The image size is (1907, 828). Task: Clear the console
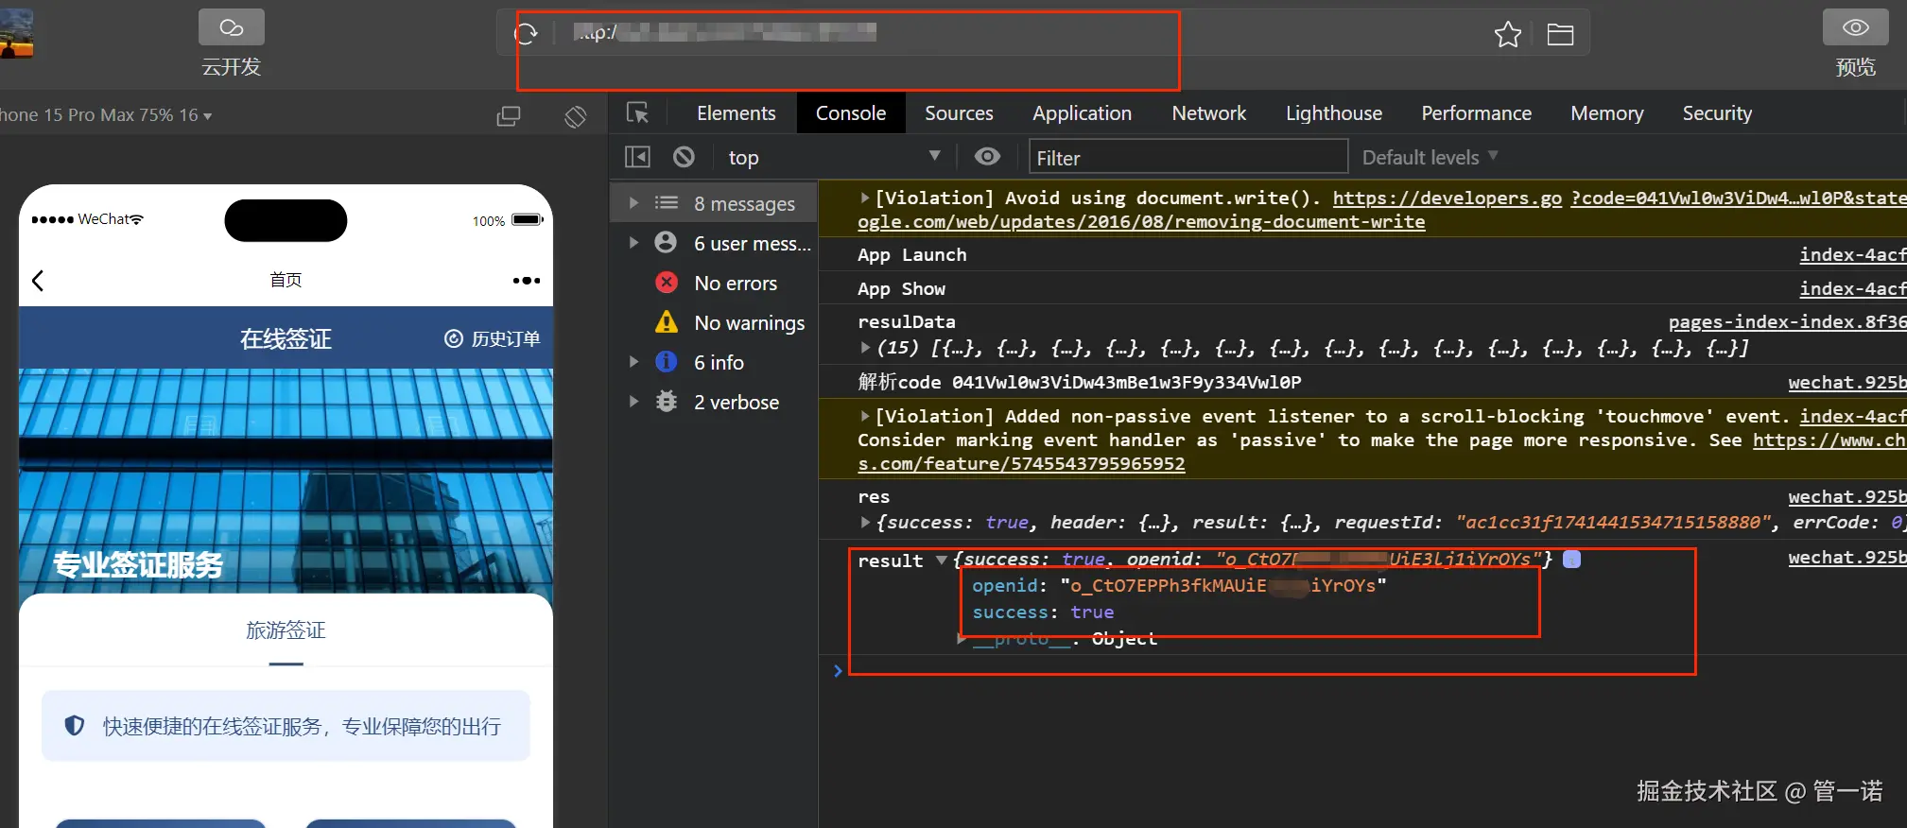(684, 157)
